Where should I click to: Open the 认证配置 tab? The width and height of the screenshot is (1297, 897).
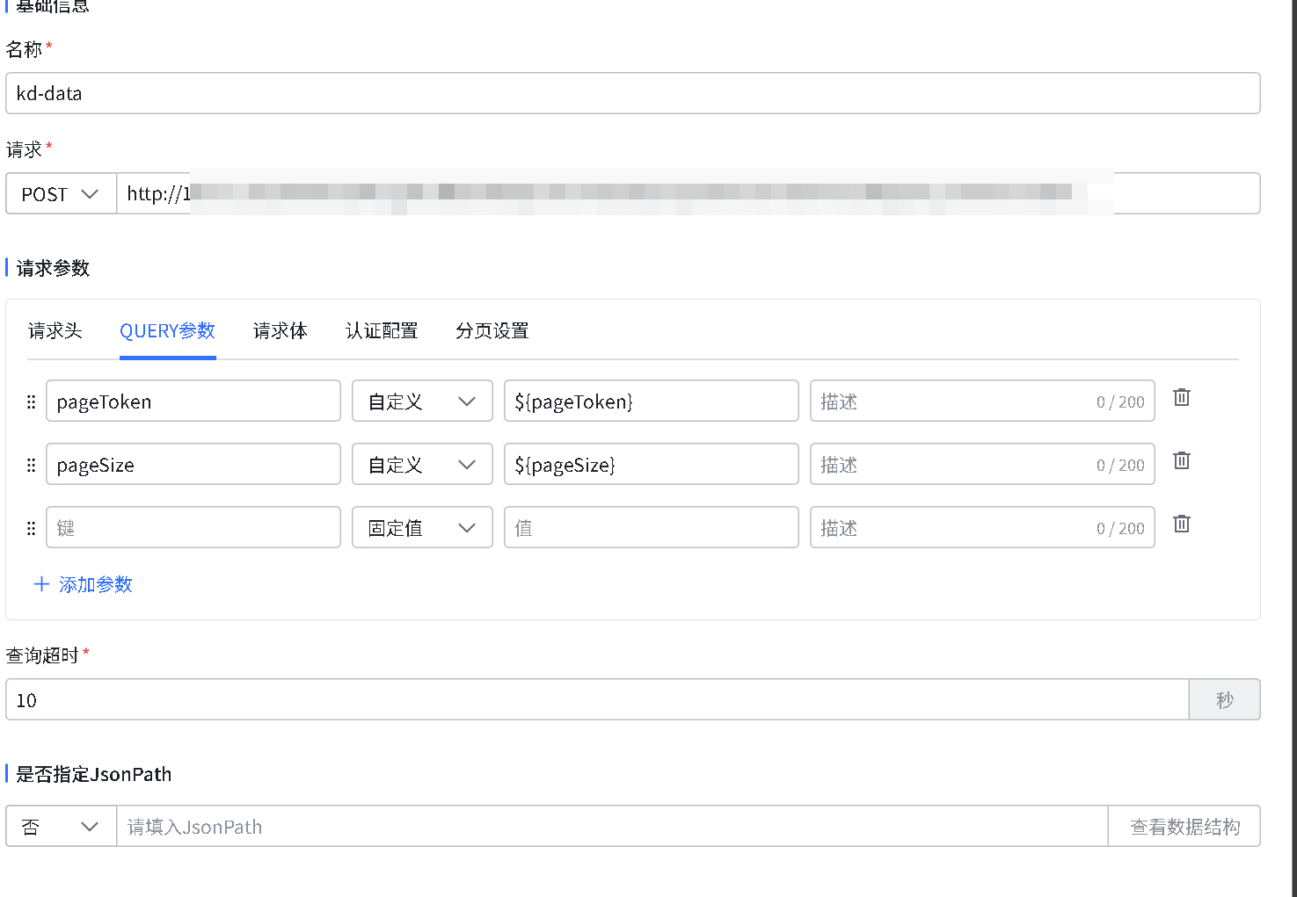pos(382,331)
